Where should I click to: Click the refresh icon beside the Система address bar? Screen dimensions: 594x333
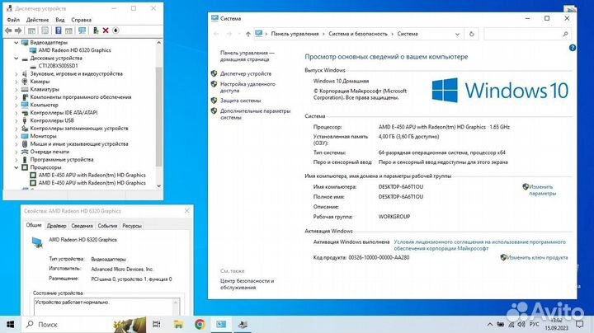tap(472, 34)
